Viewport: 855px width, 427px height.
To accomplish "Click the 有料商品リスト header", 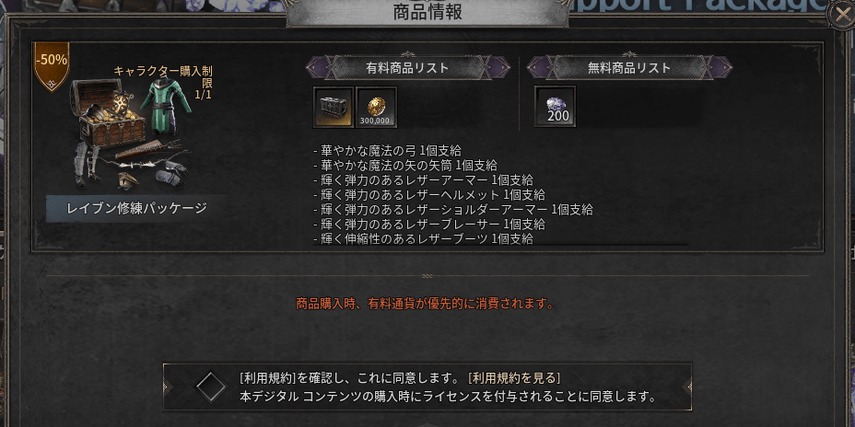I will coord(407,68).
